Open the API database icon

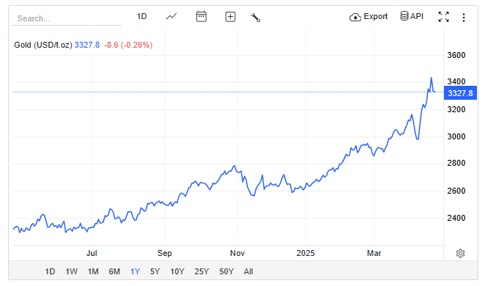pyautogui.click(x=404, y=16)
